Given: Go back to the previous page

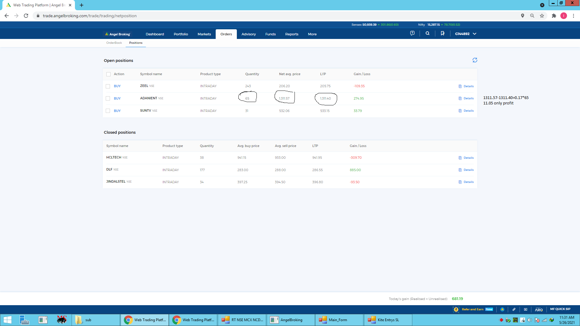Looking at the screenshot, I should point(7,16).
